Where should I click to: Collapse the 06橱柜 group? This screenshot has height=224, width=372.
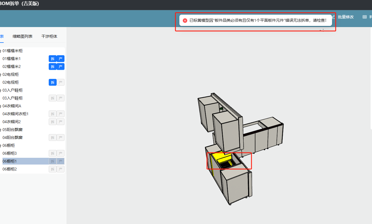point(1,146)
